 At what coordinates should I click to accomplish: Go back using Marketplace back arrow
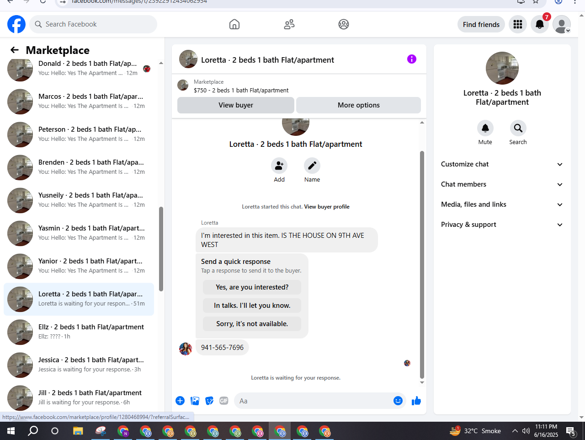tap(15, 50)
